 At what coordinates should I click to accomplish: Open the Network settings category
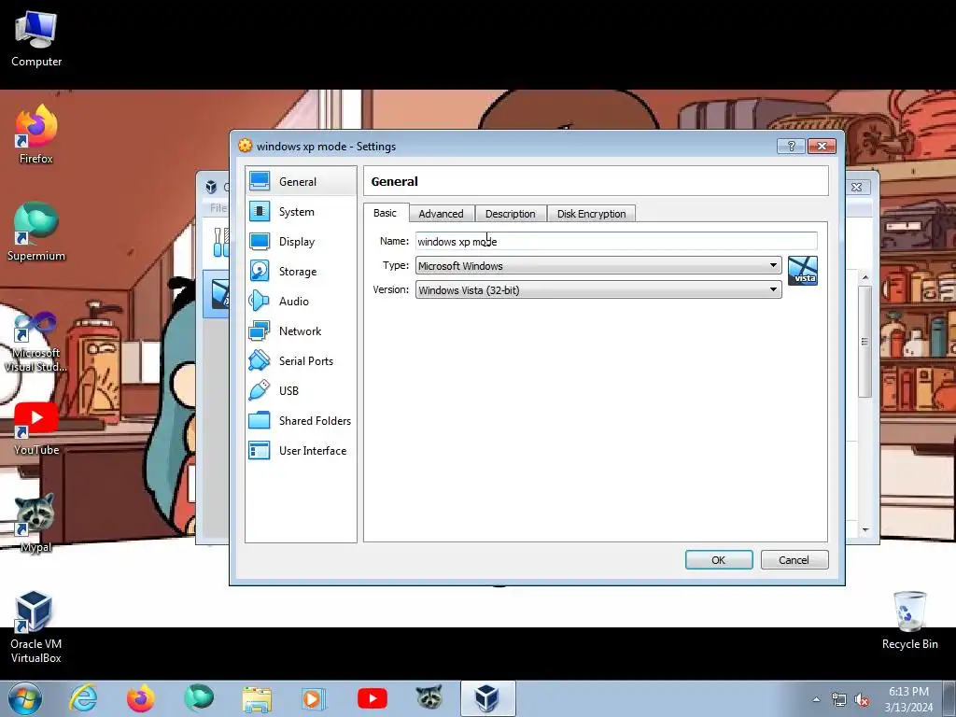coord(301,331)
